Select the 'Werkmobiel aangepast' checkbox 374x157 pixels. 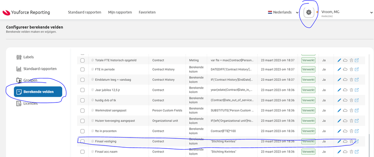click(x=82, y=111)
